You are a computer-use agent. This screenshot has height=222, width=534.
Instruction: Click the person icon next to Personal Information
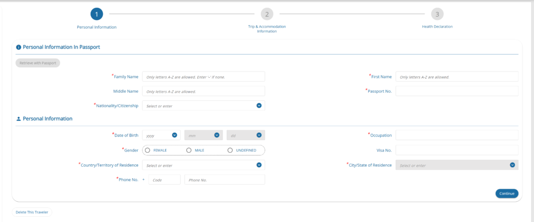19,119
